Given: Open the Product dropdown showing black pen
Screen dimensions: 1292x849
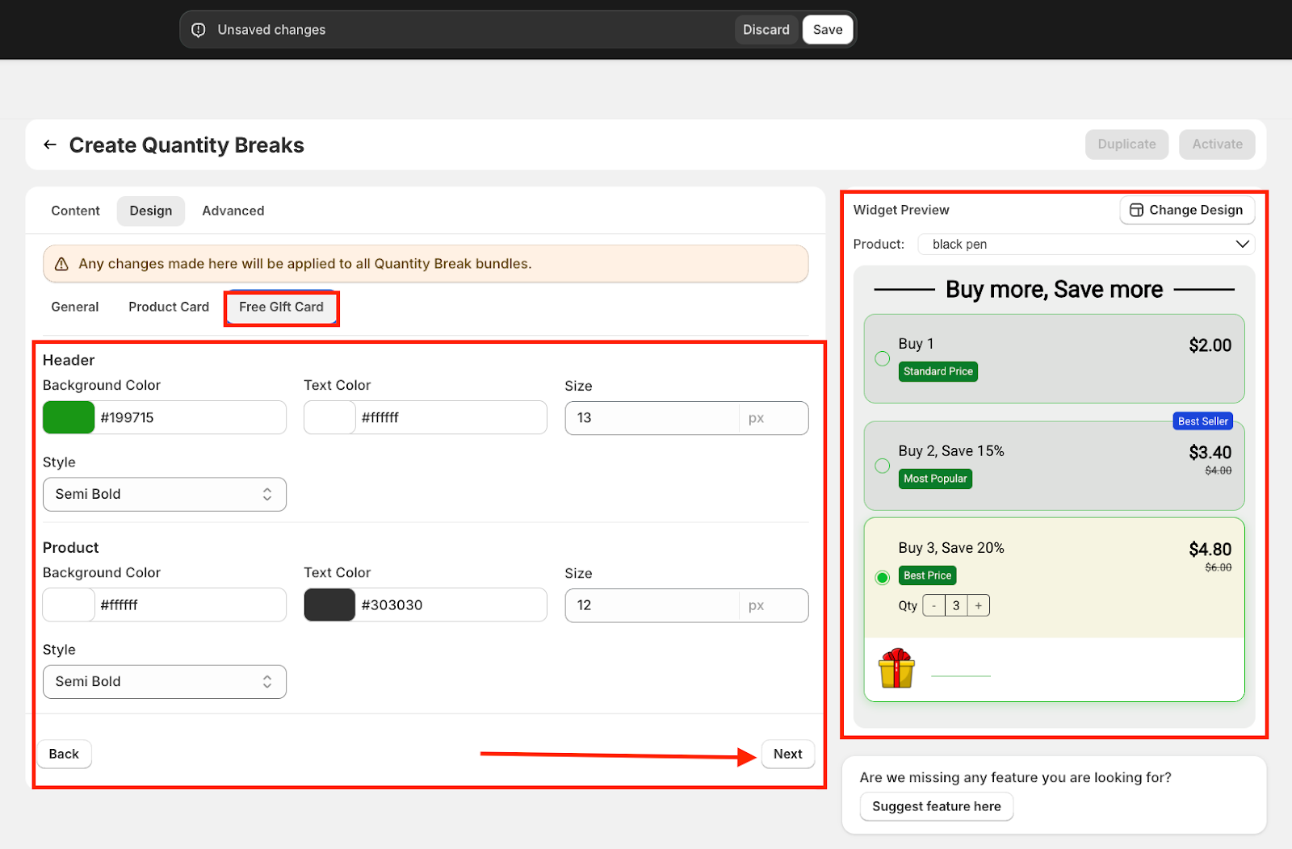Looking at the screenshot, I should point(1086,245).
